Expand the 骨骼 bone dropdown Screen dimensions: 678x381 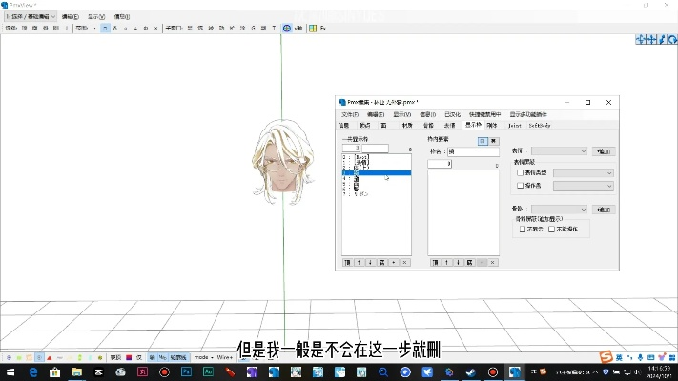pos(561,209)
